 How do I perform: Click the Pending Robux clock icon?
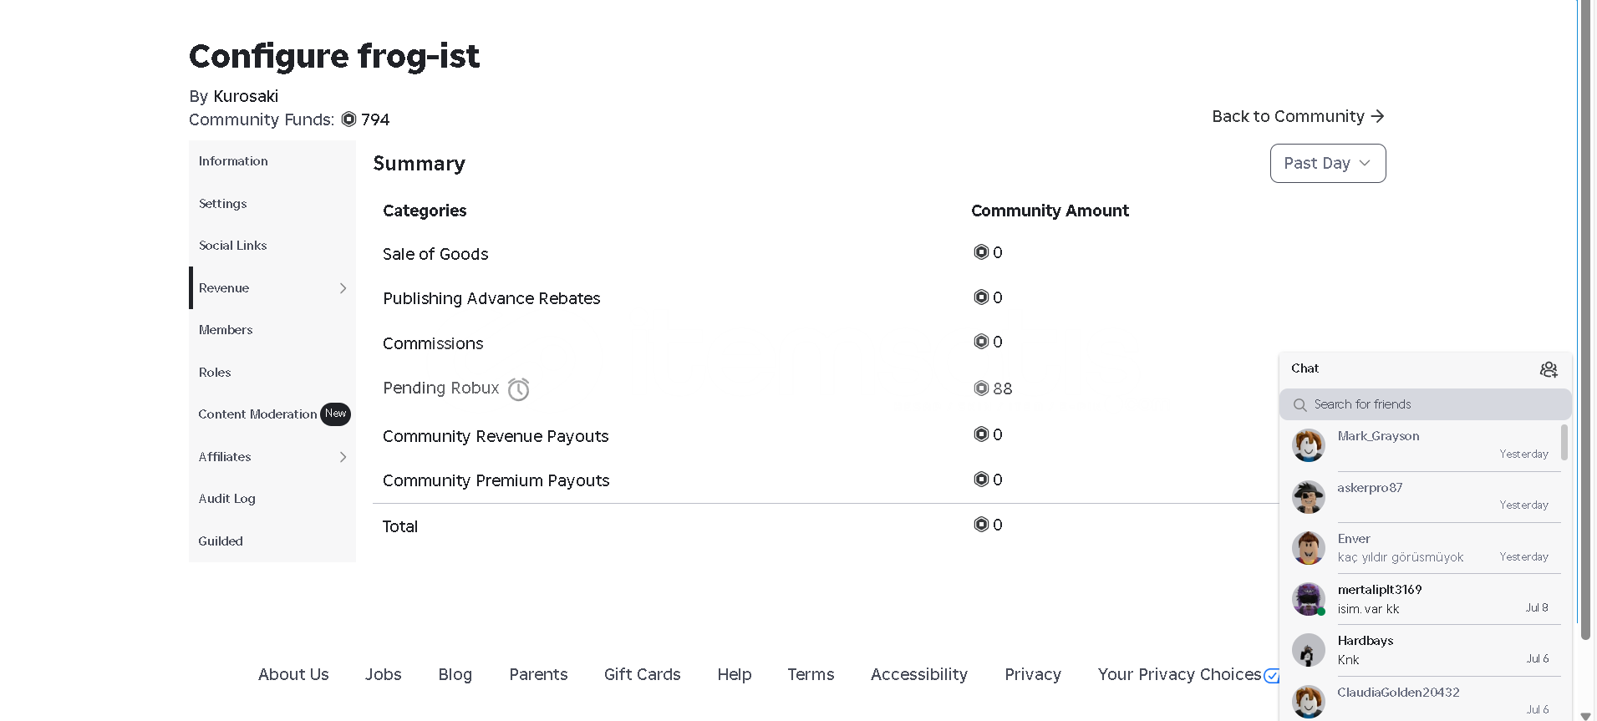tap(519, 389)
